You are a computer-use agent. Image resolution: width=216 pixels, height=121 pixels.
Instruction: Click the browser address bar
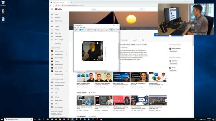[109, 5]
